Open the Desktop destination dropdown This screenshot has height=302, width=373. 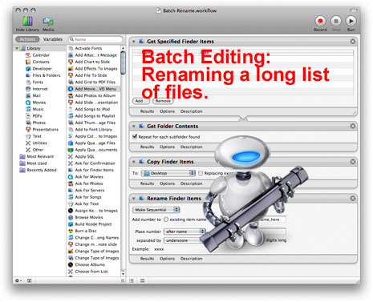click(x=168, y=173)
